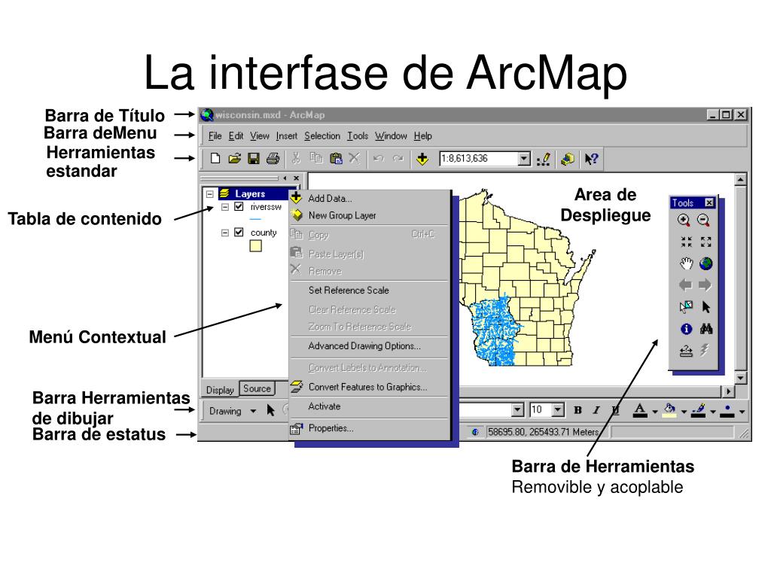The image size is (771, 578).
Task: Open the Selection menu
Action: [322, 135]
